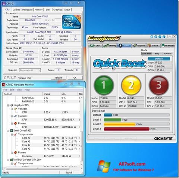The height and width of the screenshot is (178, 179).
Task: Click OK button in CPU-Z
Action: click(75, 77)
